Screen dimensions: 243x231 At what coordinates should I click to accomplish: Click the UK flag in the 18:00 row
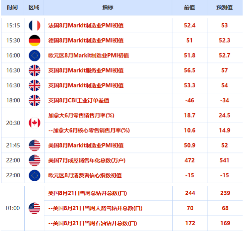(x=34, y=100)
